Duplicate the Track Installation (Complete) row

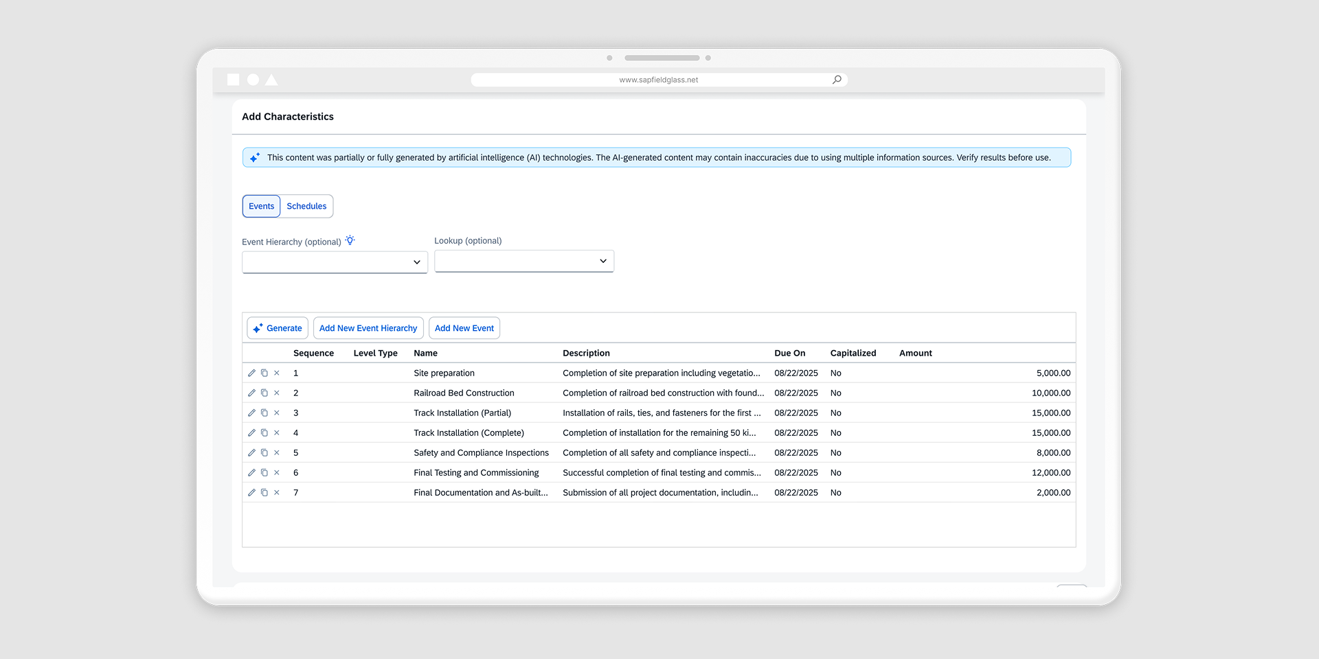(264, 433)
